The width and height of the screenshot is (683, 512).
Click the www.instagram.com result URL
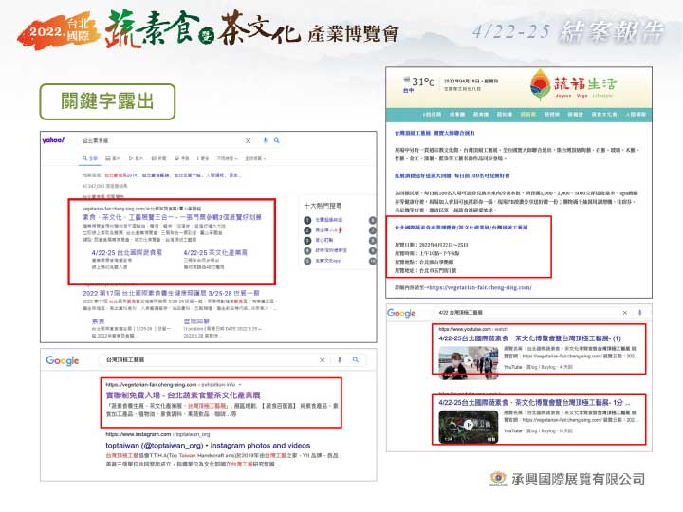coord(157,434)
